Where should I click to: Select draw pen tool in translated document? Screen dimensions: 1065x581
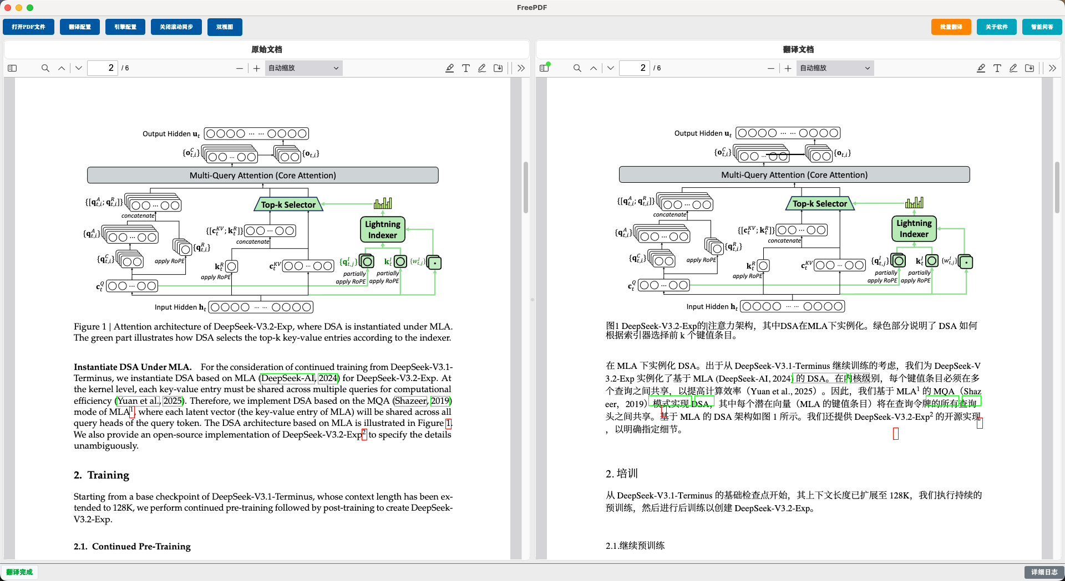1013,68
